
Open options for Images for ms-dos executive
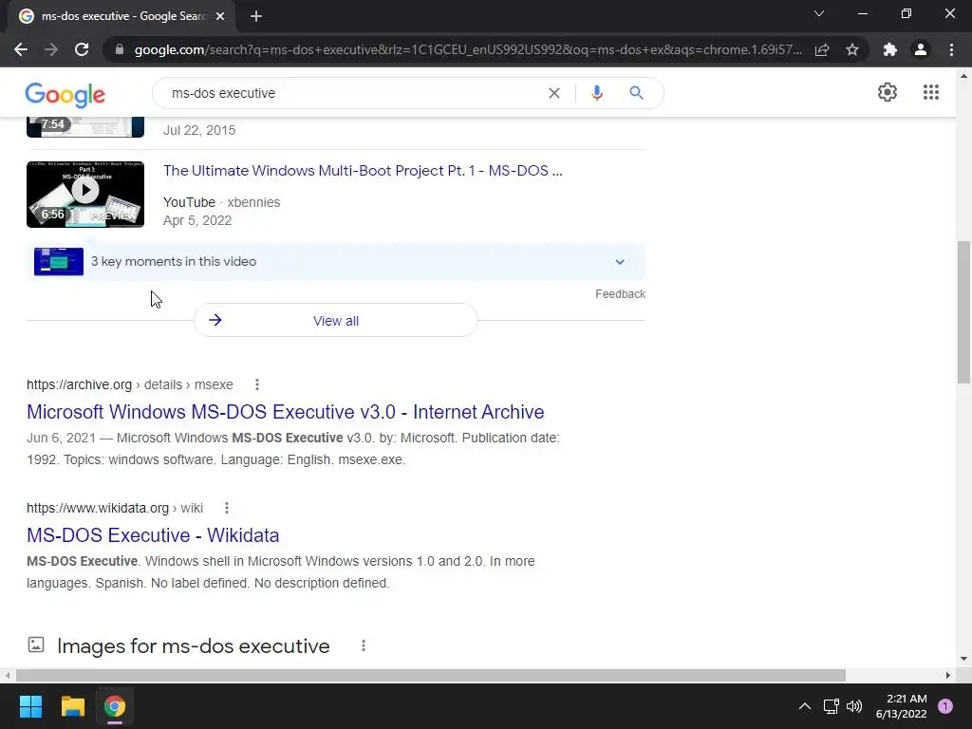(364, 645)
